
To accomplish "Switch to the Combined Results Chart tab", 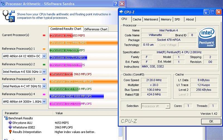I will click(66, 29).
